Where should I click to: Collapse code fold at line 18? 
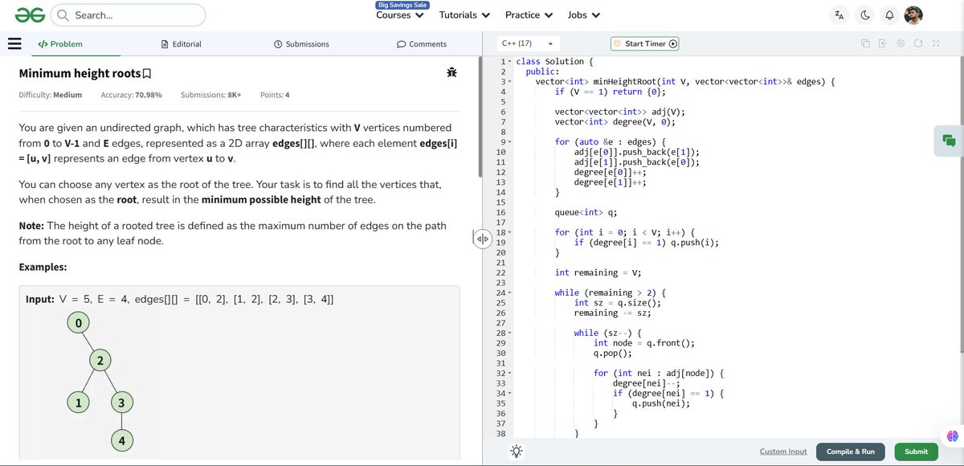pyautogui.click(x=510, y=232)
